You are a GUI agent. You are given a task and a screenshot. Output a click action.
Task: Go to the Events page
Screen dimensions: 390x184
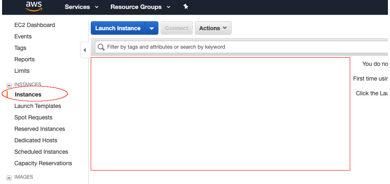click(23, 36)
